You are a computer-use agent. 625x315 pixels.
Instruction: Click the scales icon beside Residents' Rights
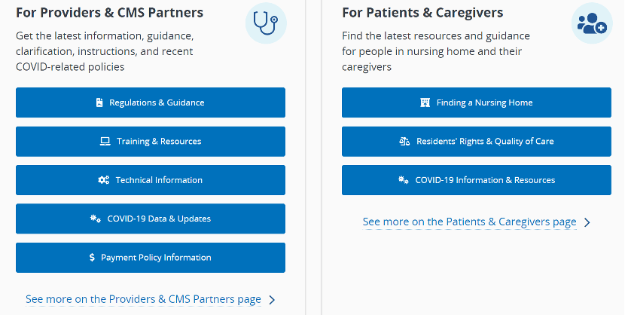click(404, 141)
